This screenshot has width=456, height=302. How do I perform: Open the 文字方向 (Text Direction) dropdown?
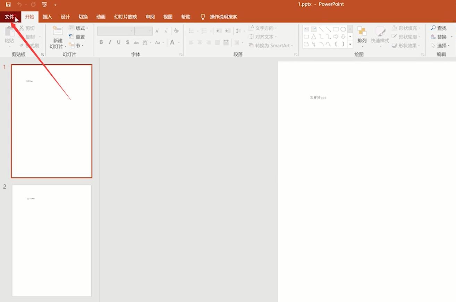click(x=263, y=28)
